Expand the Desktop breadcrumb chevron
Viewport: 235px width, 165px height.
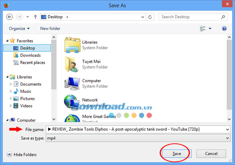point(67,17)
